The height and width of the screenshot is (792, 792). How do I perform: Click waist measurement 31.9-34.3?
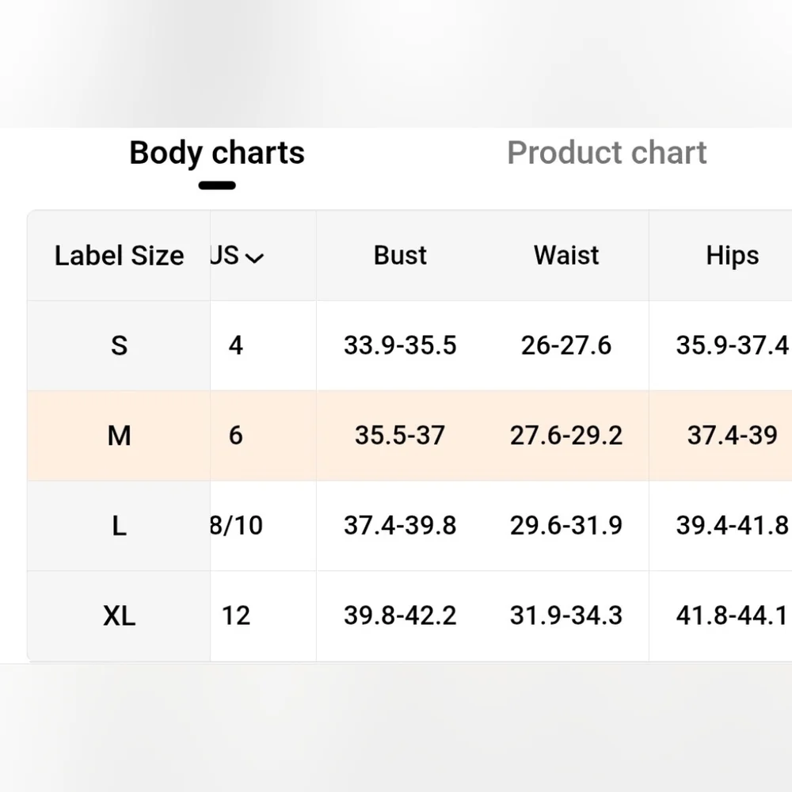pos(566,615)
